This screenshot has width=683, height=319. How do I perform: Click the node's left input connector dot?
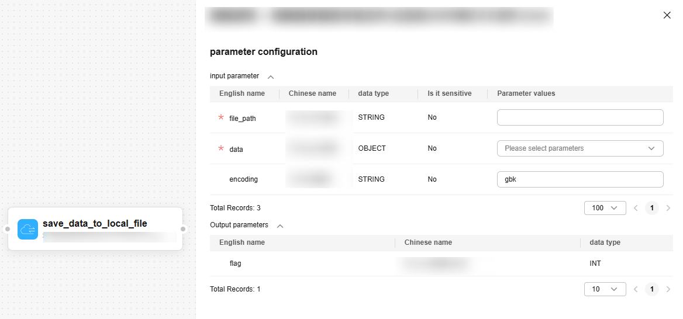[x=8, y=229]
